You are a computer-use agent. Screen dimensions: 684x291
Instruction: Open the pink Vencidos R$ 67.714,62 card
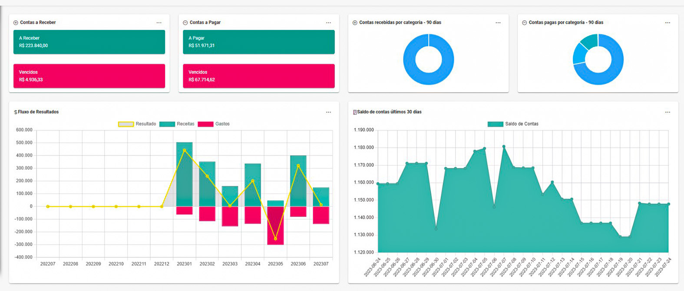tap(258, 76)
